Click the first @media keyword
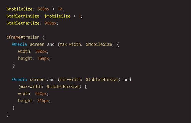Screen dimensions: 191x123 19,44
